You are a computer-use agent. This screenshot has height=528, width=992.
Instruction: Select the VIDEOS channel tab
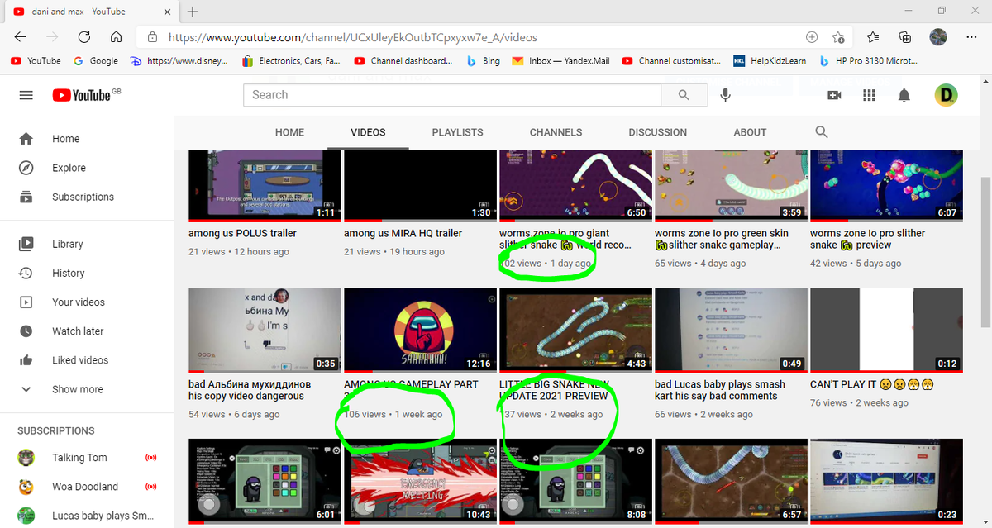coord(368,132)
